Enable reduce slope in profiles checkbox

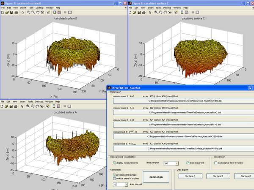(114, 179)
